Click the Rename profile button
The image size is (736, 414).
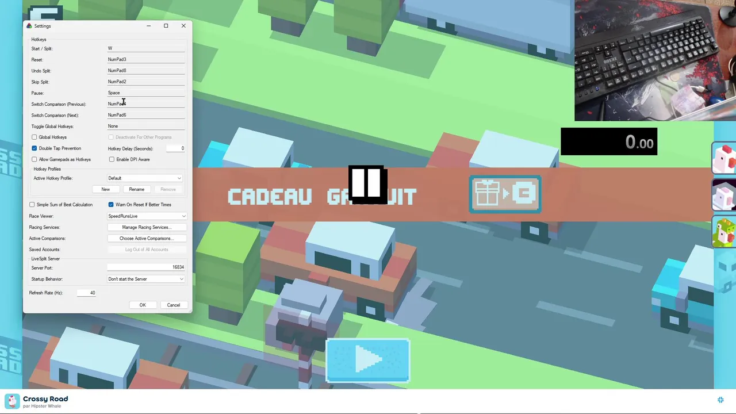(137, 189)
